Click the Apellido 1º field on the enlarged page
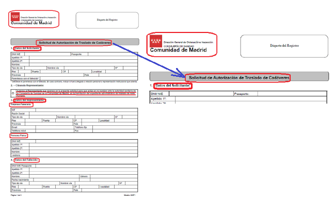This screenshot has width=334, height=201. pyautogui.click(x=251, y=98)
